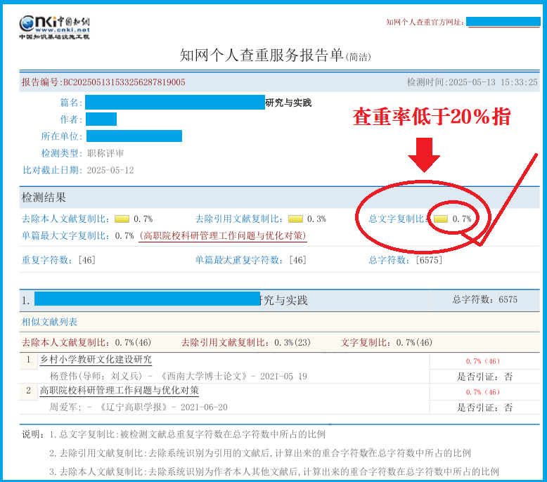Screen dimensions: 547x482
Task: Click the redacted 篇名 field
Action: [175, 103]
